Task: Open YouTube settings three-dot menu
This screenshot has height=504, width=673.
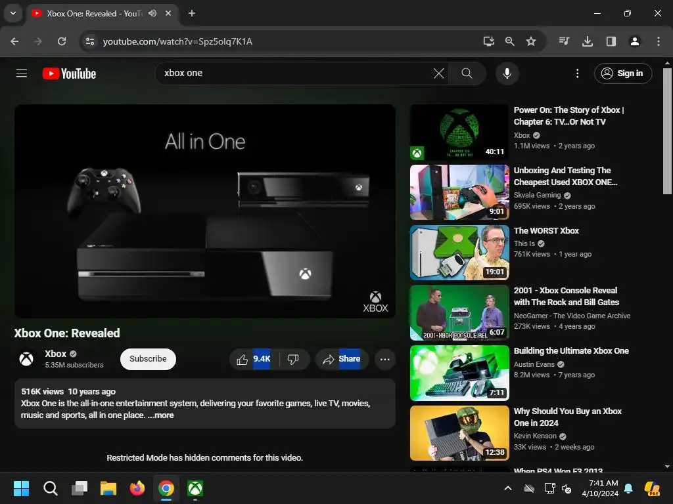Action: (577, 73)
